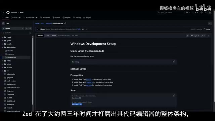
Task: Select the Preview view tab
Action: click(x=40, y=36)
